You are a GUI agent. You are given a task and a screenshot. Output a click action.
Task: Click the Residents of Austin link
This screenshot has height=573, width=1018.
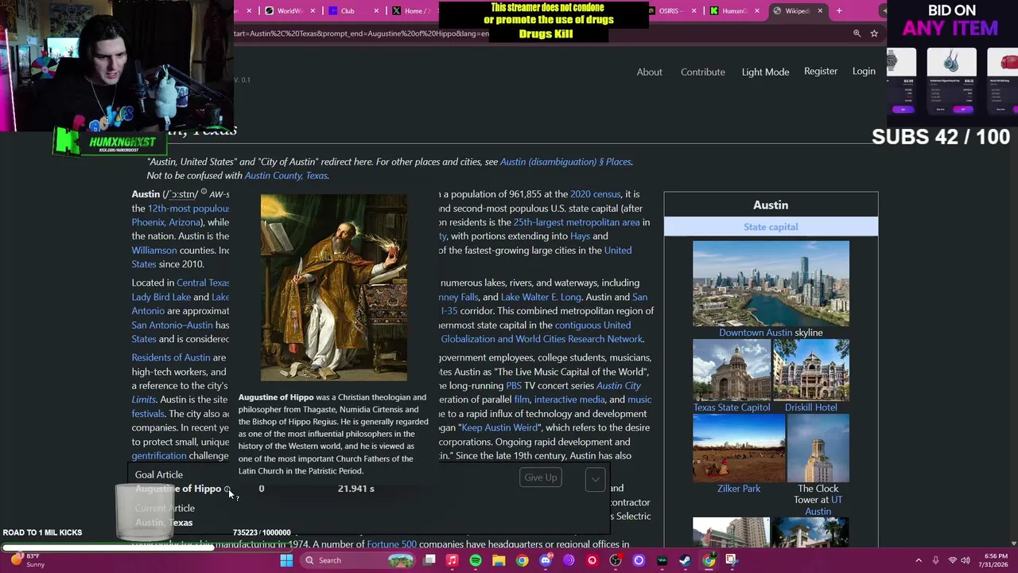pos(171,358)
